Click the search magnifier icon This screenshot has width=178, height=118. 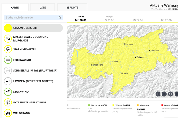[60, 18]
